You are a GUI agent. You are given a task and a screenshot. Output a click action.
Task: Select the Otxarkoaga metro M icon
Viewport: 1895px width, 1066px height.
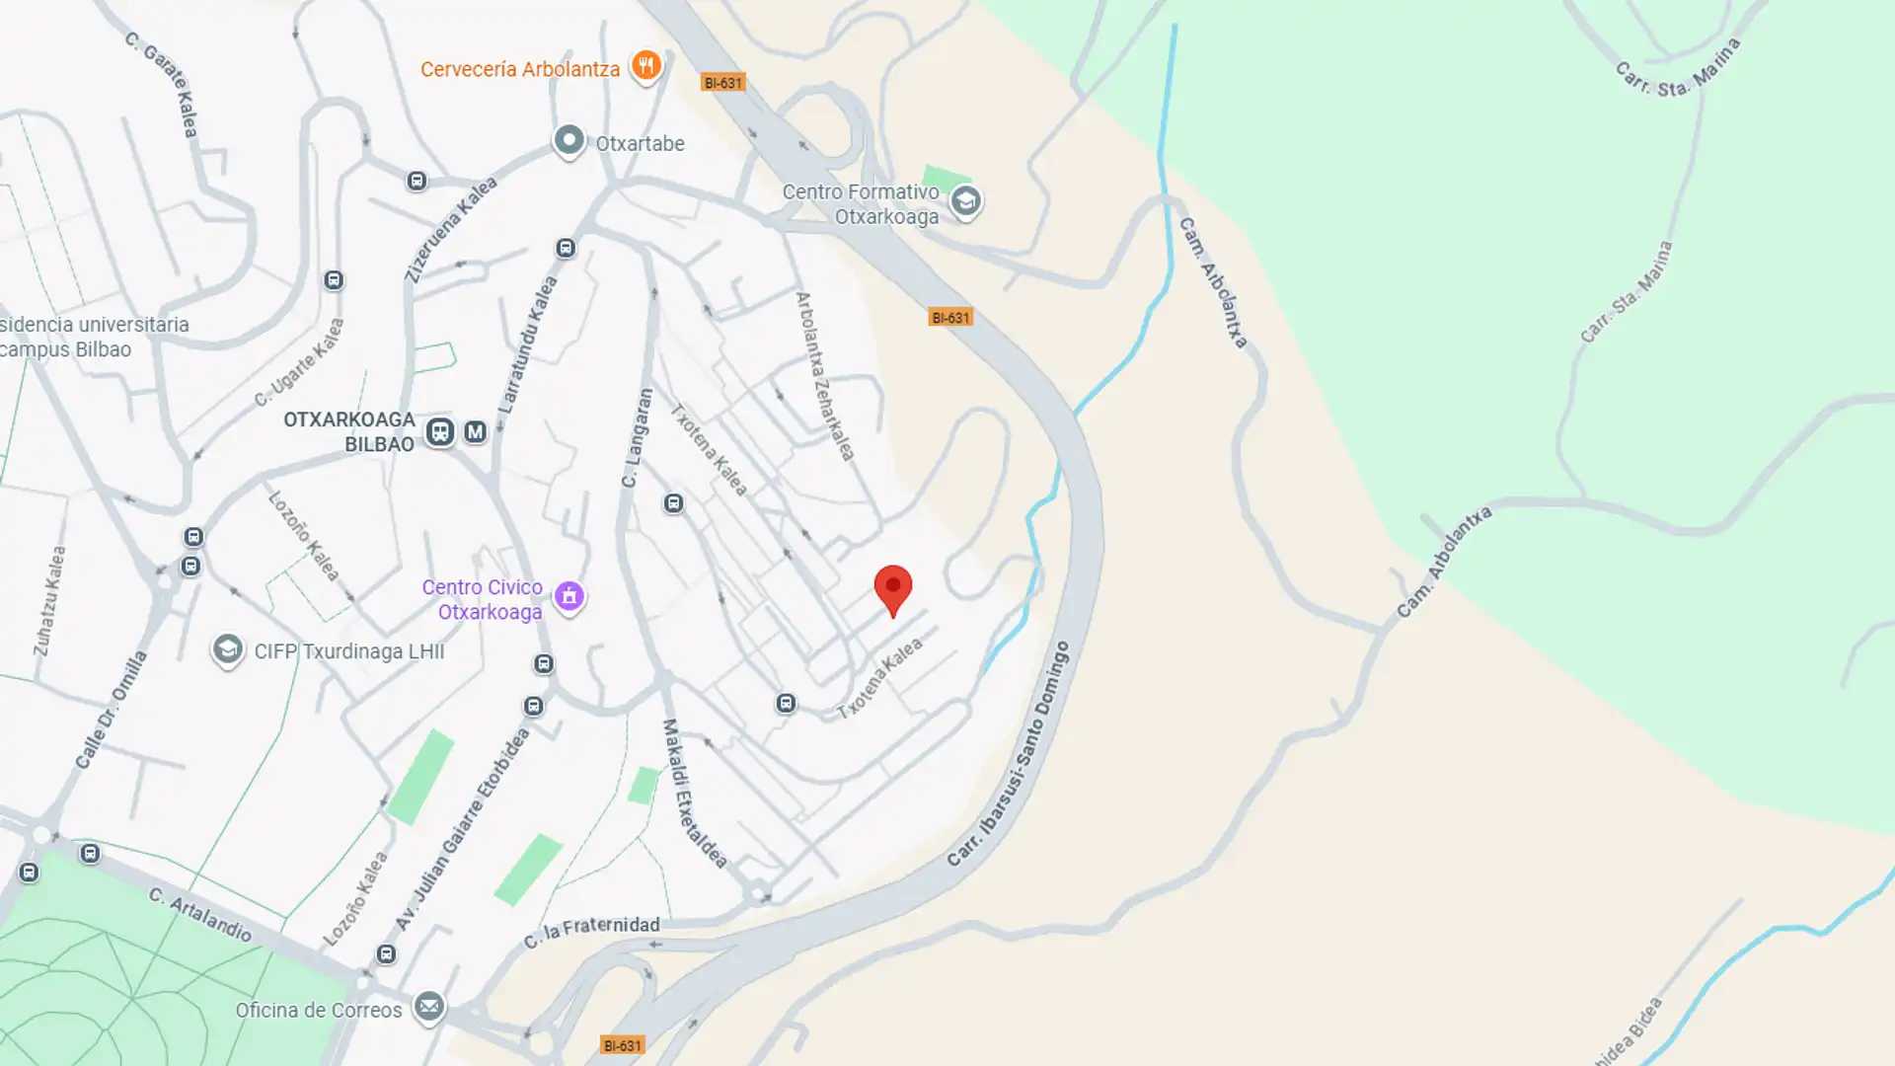pyautogui.click(x=475, y=432)
